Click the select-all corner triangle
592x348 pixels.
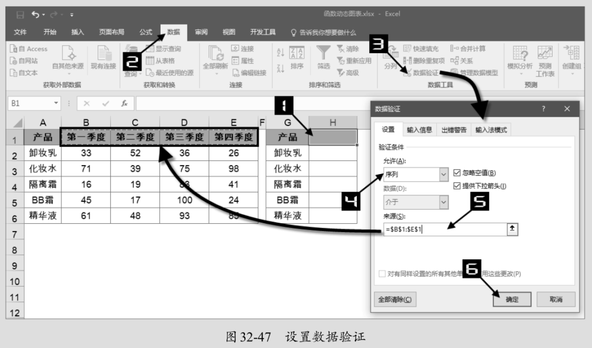pos(17,123)
